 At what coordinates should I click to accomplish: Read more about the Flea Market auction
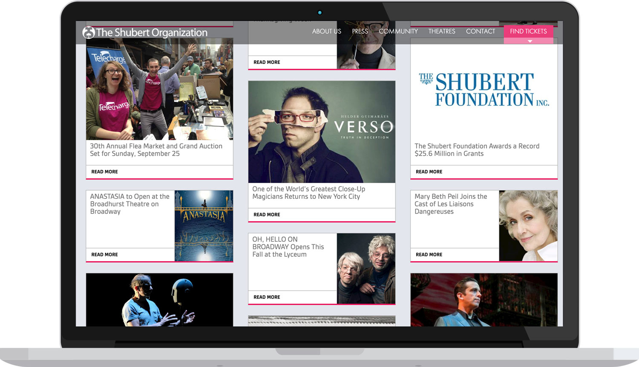(104, 172)
